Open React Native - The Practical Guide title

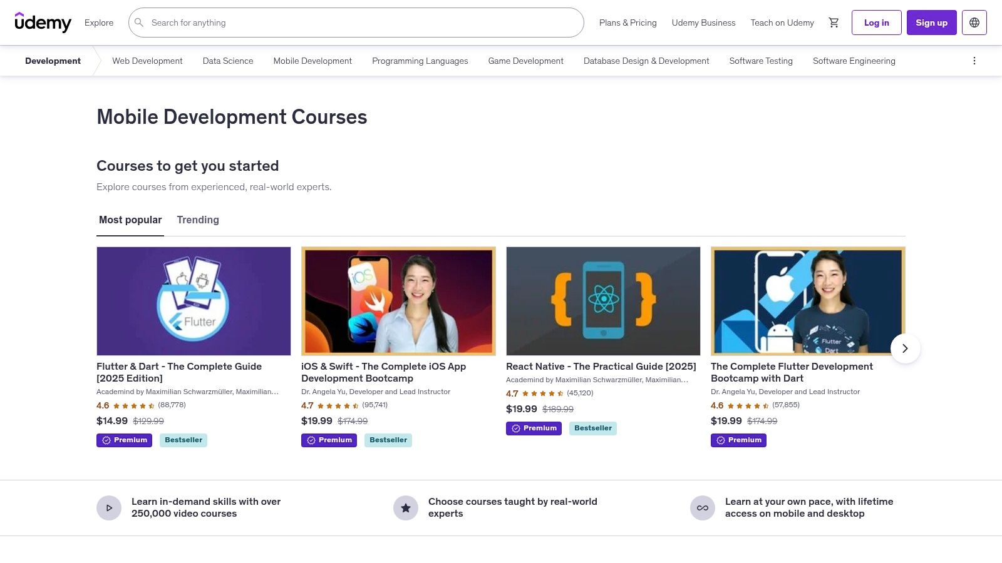[601, 367]
